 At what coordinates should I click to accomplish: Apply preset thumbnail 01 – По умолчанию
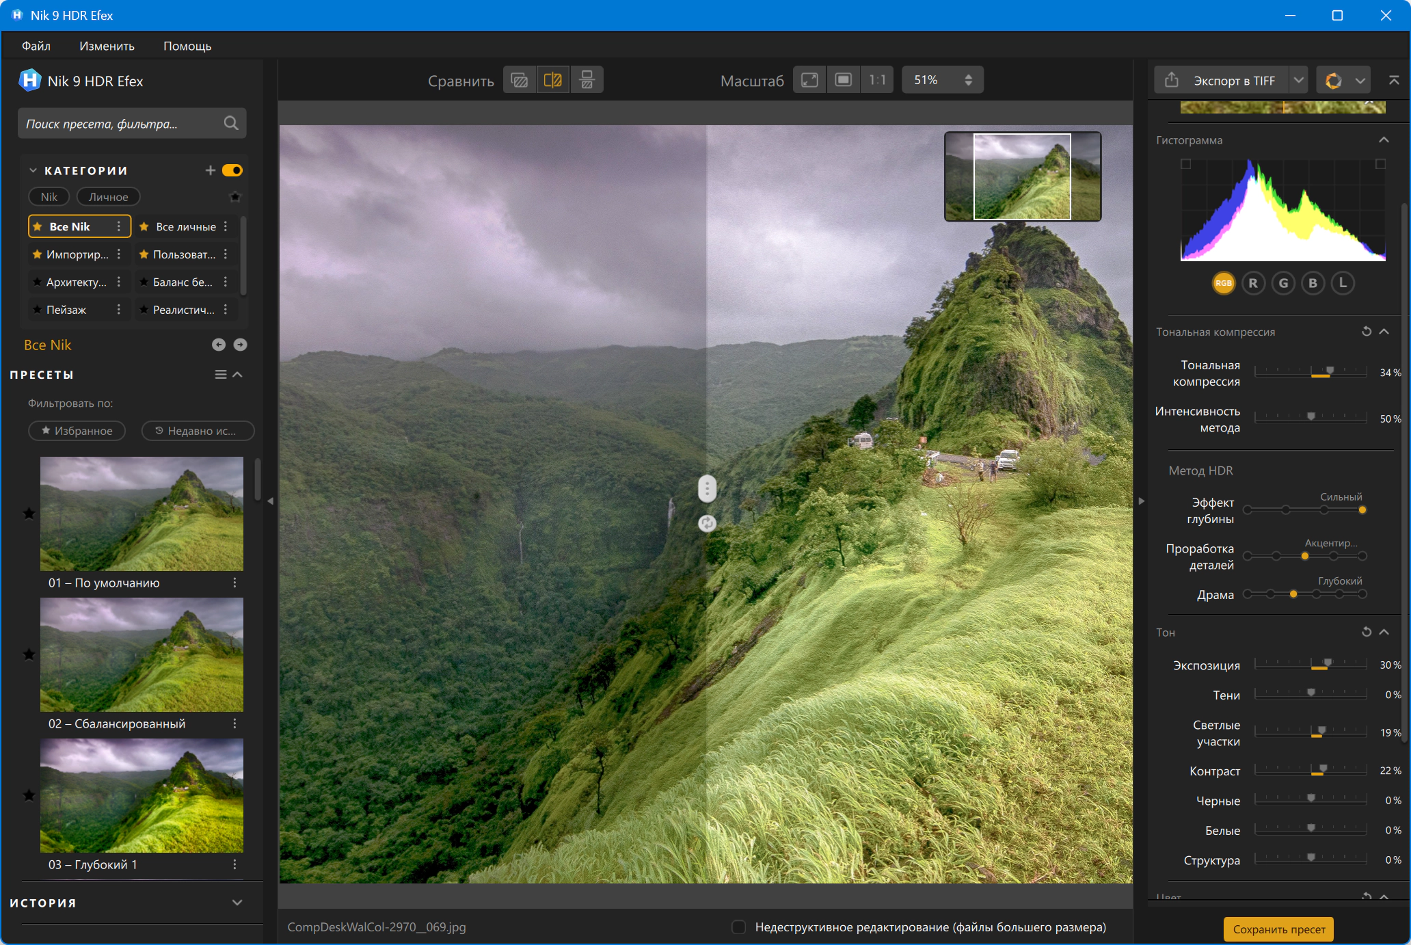tap(142, 514)
